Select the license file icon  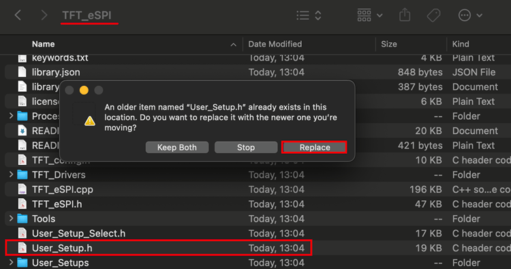22,101
